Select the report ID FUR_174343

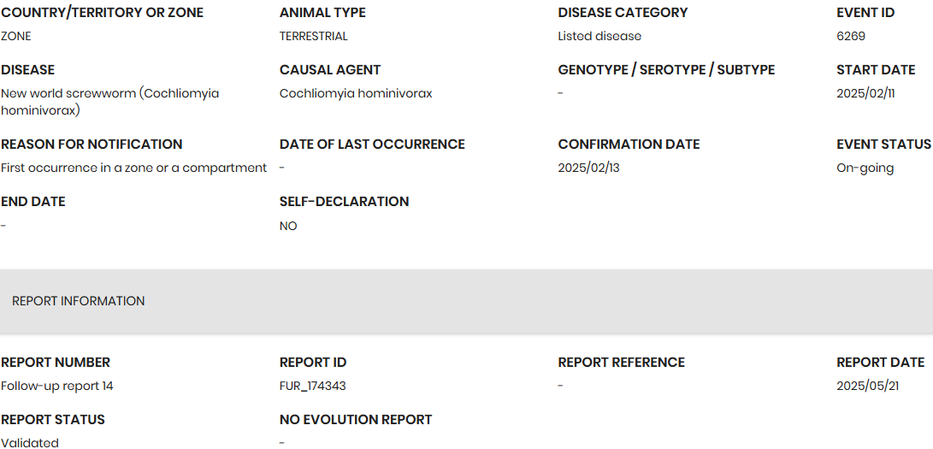pyautogui.click(x=313, y=386)
